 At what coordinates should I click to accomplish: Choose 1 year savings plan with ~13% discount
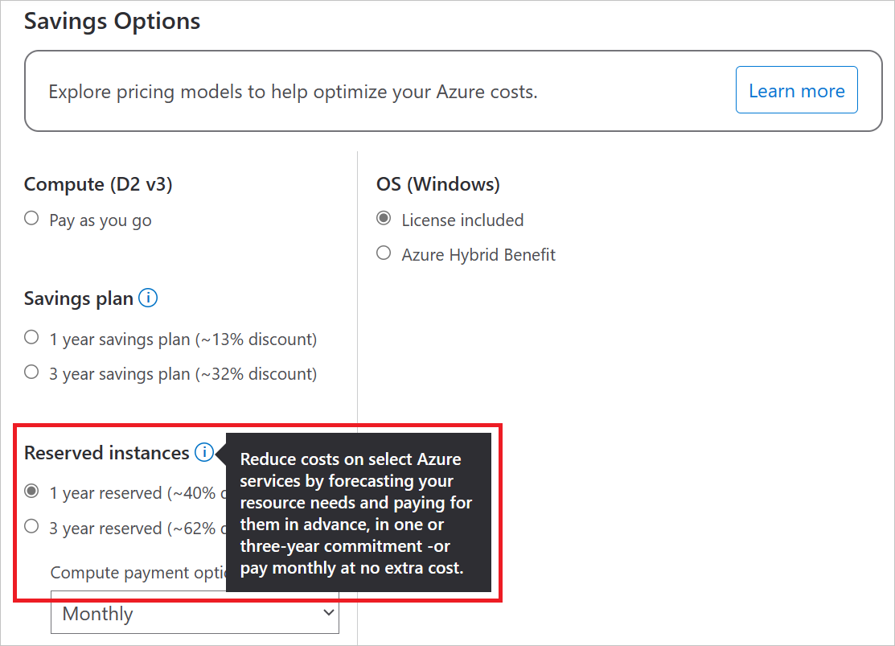[x=30, y=336]
